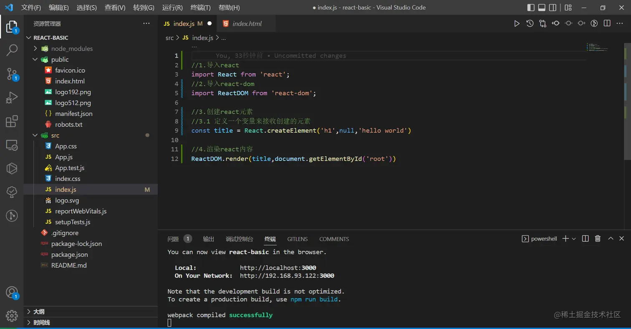The width and height of the screenshot is (631, 329).
Task: Kill terminal with the trash icon
Action: pyautogui.click(x=598, y=239)
